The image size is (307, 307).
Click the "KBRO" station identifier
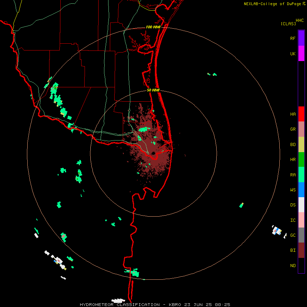[x=175, y=305]
